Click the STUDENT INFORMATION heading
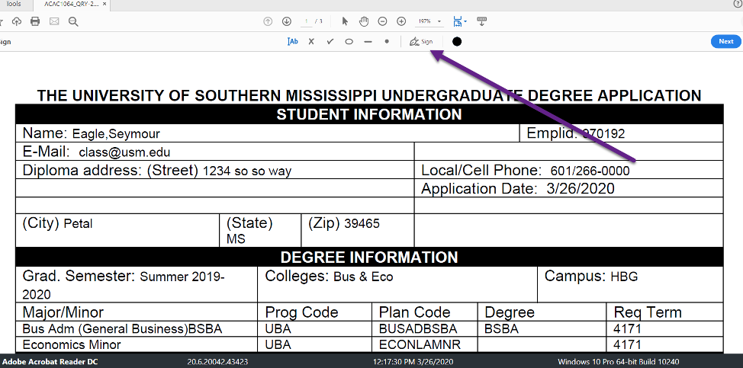The image size is (743, 368). [369, 114]
